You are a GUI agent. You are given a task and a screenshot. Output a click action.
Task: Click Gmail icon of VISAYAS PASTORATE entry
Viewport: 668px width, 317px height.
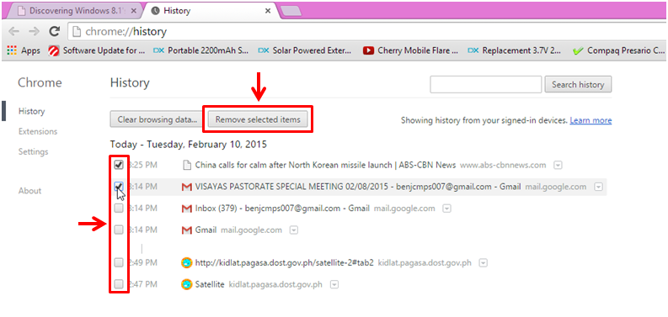pos(186,187)
